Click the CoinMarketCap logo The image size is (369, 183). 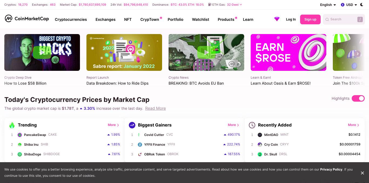point(27,19)
